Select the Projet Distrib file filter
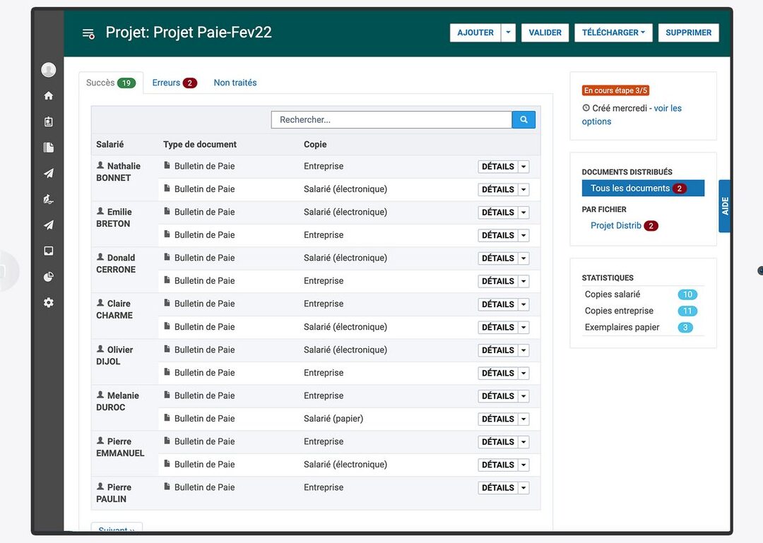Viewport: 763px width, 543px height. click(x=624, y=226)
